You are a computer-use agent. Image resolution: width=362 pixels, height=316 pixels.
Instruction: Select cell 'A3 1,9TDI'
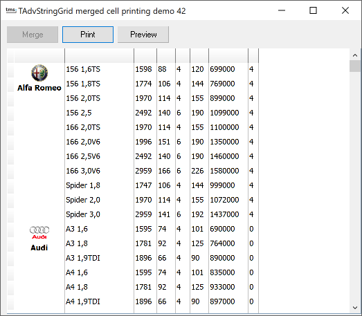(83, 258)
